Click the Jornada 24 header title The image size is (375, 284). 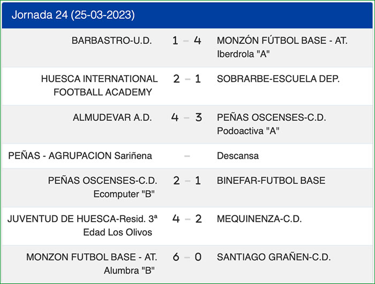click(x=73, y=15)
